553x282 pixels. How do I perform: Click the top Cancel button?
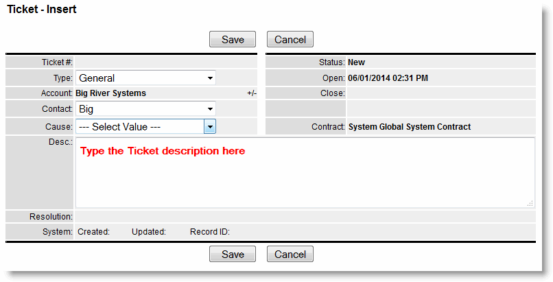tap(290, 39)
